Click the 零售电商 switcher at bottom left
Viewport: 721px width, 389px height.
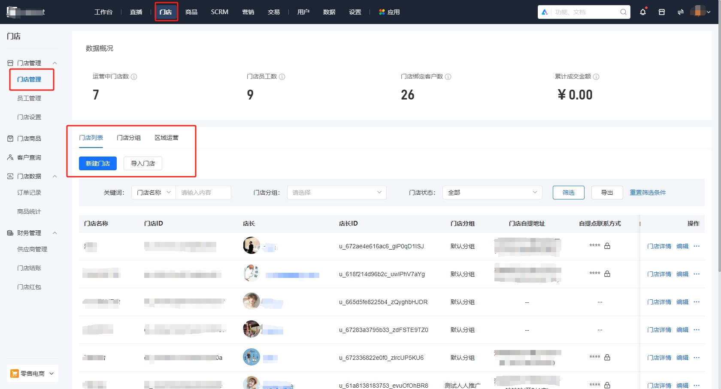[32, 373]
